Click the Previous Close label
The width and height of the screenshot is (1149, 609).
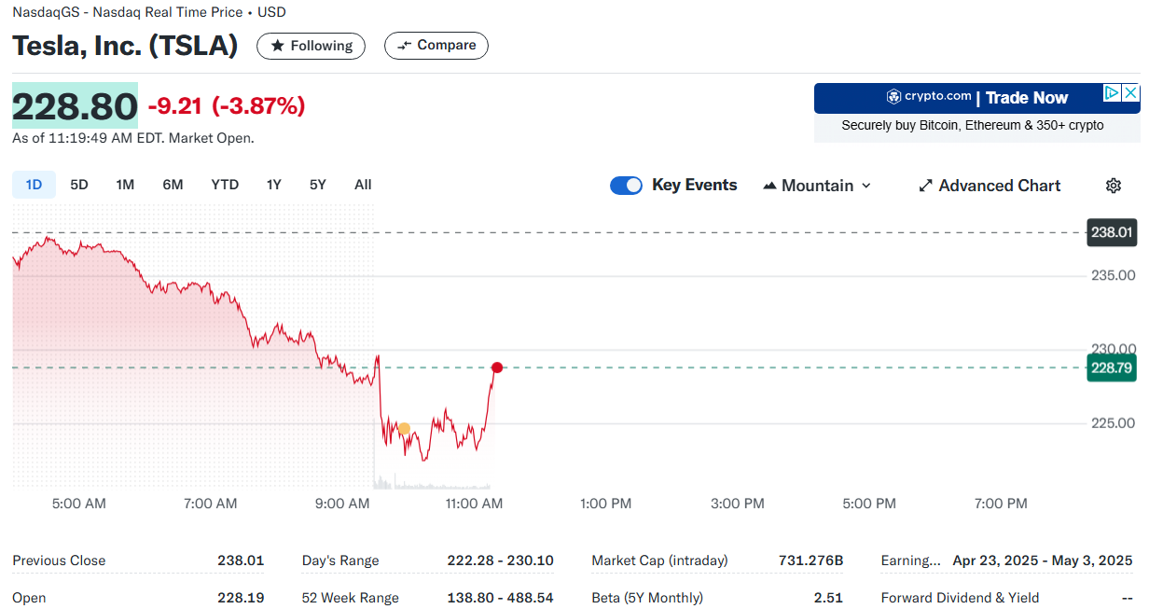click(x=59, y=561)
